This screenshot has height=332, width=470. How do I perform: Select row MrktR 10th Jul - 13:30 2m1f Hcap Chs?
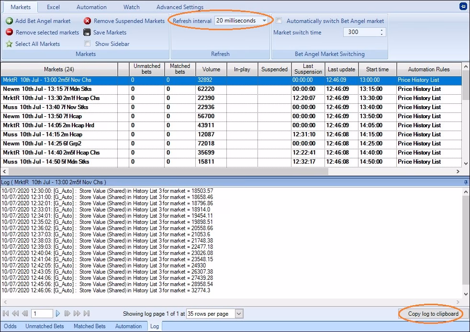[x=231, y=98]
